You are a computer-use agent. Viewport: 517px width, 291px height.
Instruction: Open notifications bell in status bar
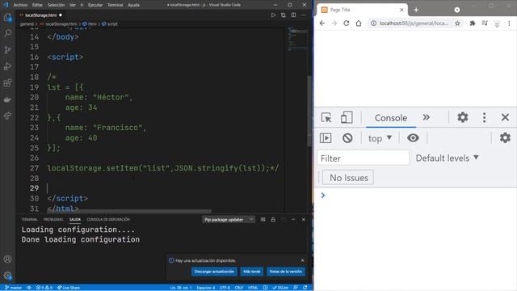[x=305, y=288]
